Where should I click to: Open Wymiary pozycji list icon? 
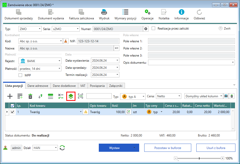coord(125,12)
